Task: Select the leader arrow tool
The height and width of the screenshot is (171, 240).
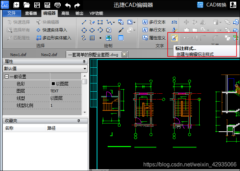Action: click(121, 30)
